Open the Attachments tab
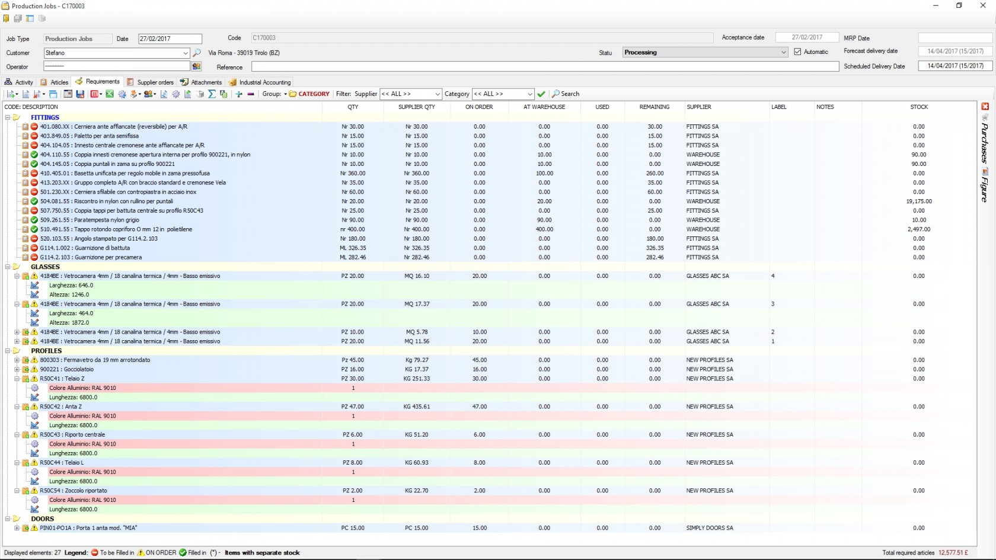 click(x=201, y=82)
